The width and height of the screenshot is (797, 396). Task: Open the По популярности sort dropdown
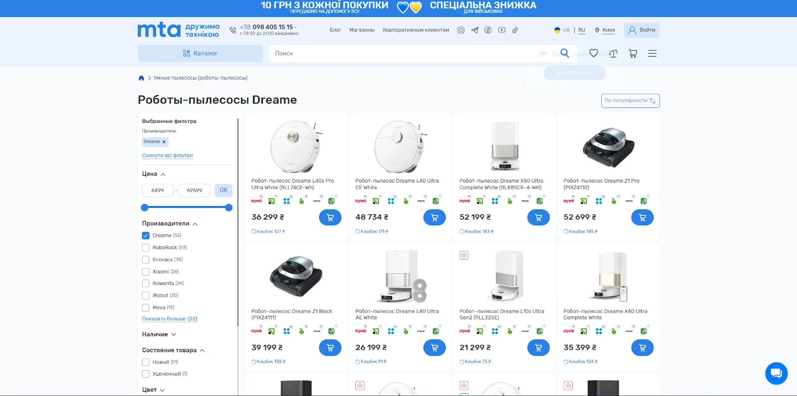tap(630, 100)
